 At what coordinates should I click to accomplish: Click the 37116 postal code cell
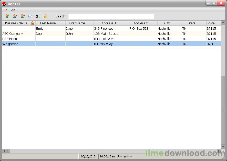(213, 39)
